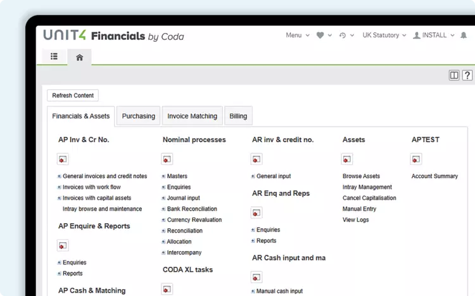This screenshot has height=296, width=475.
Task: Click the icon under Assets heading
Action: click(x=347, y=159)
